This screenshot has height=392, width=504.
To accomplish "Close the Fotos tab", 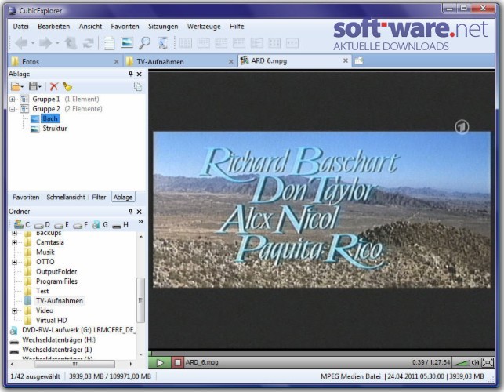I will [116, 61].
